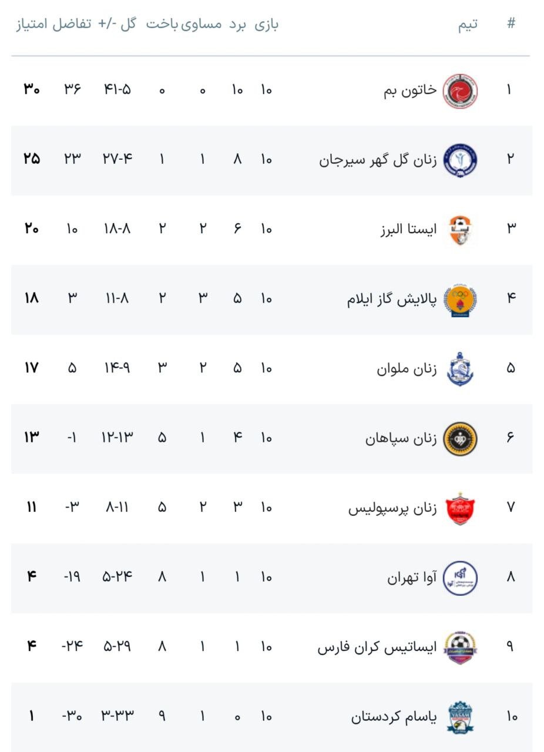Select the ایستا البرز team name
Viewport: 544px width, 752px height.
point(408,229)
